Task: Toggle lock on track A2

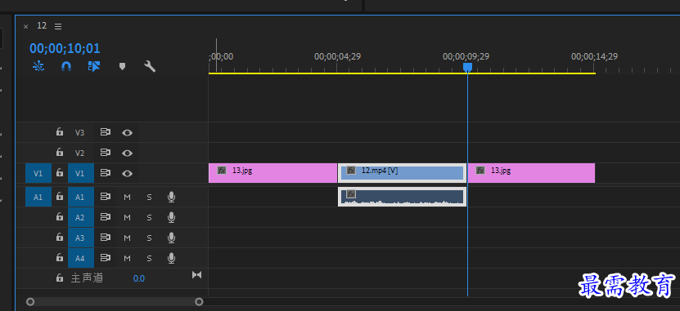Action: click(60, 216)
